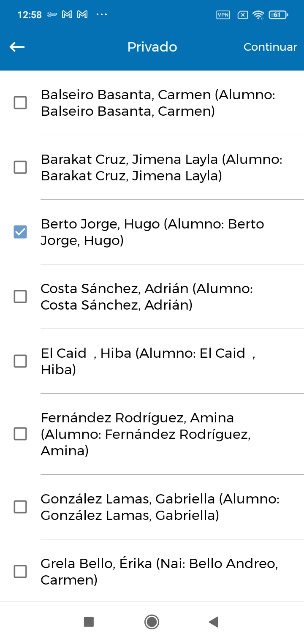This screenshot has height=642, width=304.
Task: Tick the Barakat Cruz, Jimena Layla checkbox
Action: (20, 167)
